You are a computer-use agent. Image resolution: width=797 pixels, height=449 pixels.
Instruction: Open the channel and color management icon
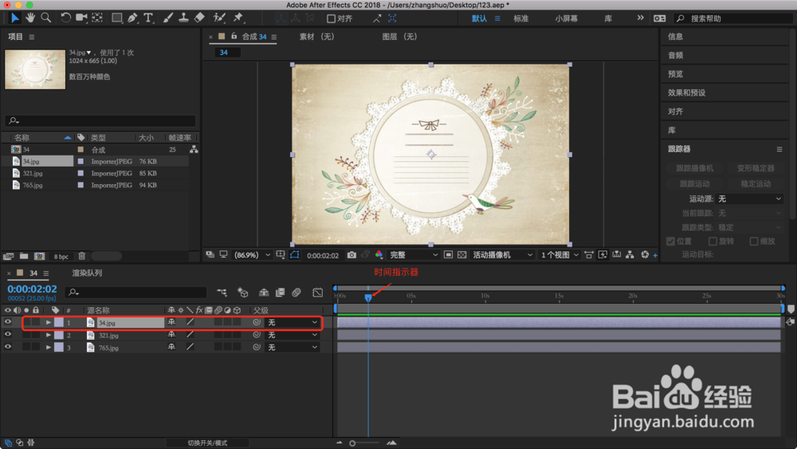(379, 254)
